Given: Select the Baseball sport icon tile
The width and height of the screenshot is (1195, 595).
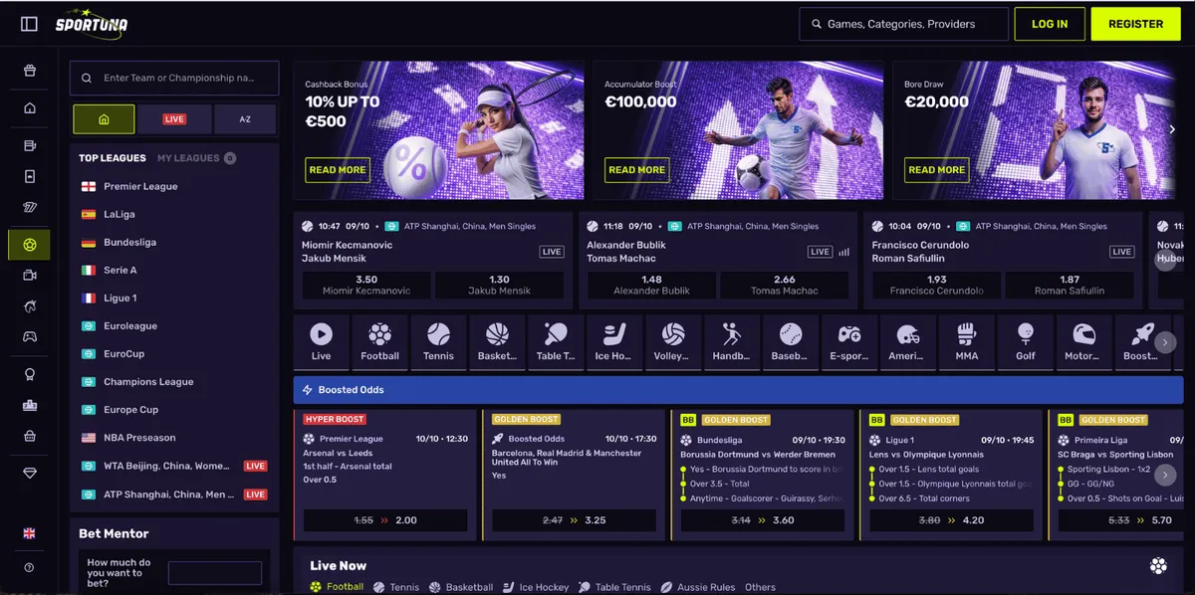Looking at the screenshot, I should tap(791, 342).
